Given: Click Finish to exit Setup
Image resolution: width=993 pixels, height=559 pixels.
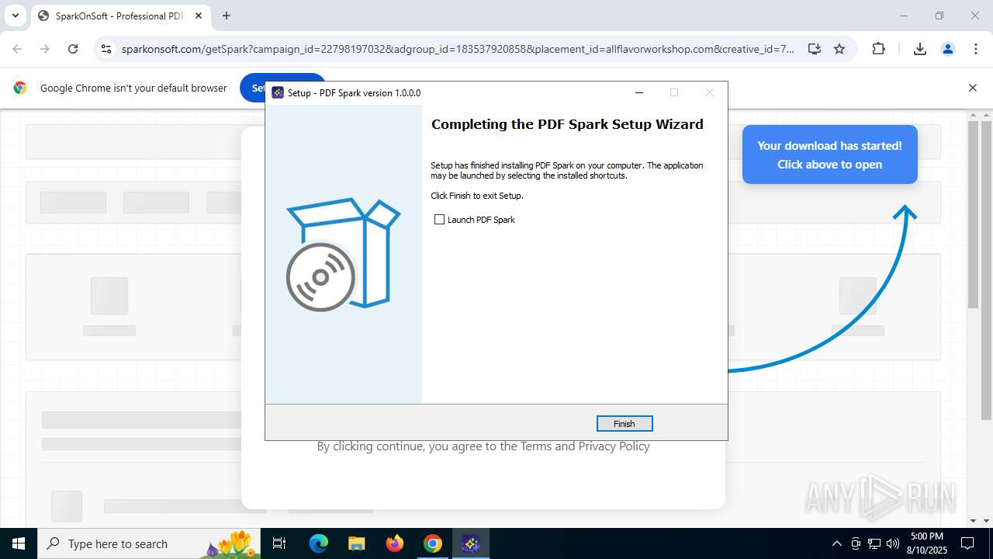Looking at the screenshot, I should (625, 424).
